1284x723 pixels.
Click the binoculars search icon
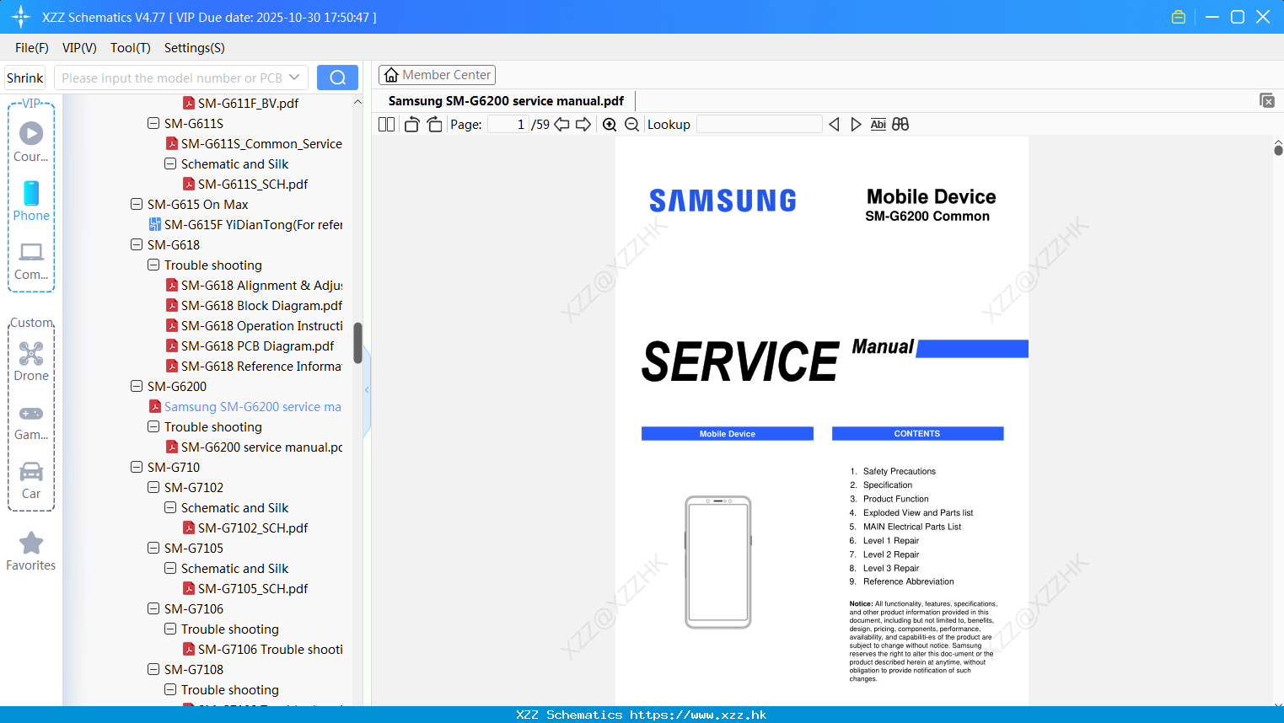tap(900, 125)
